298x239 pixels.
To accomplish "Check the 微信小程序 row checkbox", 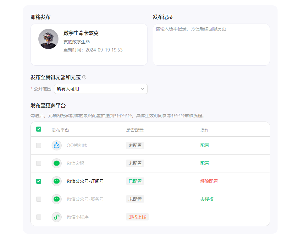I will (x=39, y=217).
